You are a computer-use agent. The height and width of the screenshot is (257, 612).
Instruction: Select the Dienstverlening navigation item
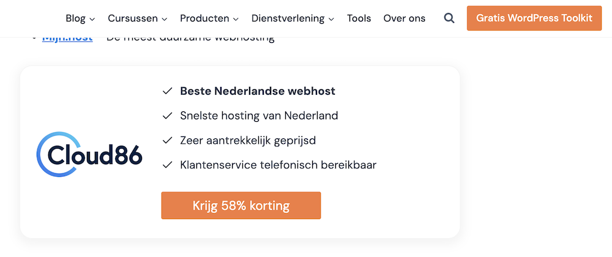pyautogui.click(x=288, y=18)
